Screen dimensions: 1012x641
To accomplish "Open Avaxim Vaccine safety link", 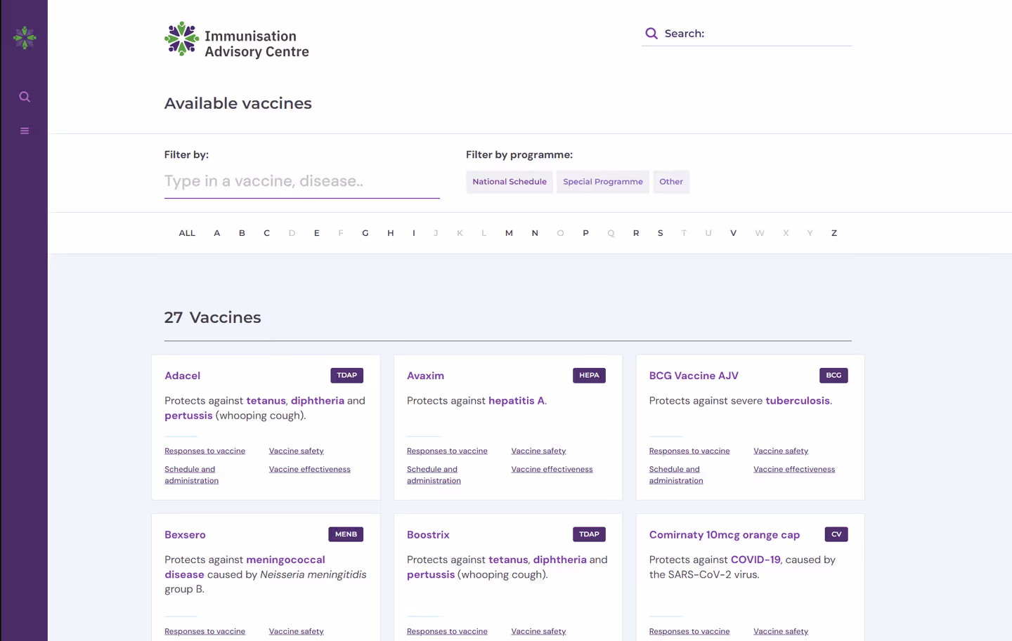I will (538, 451).
